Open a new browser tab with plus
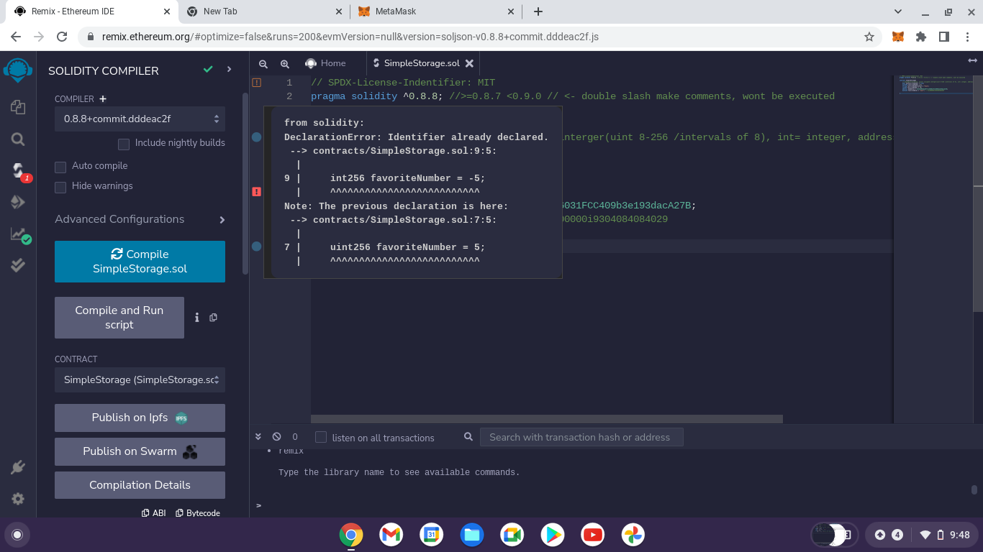The width and height of the screenshot is (983, 552). [x=538, y=11]
